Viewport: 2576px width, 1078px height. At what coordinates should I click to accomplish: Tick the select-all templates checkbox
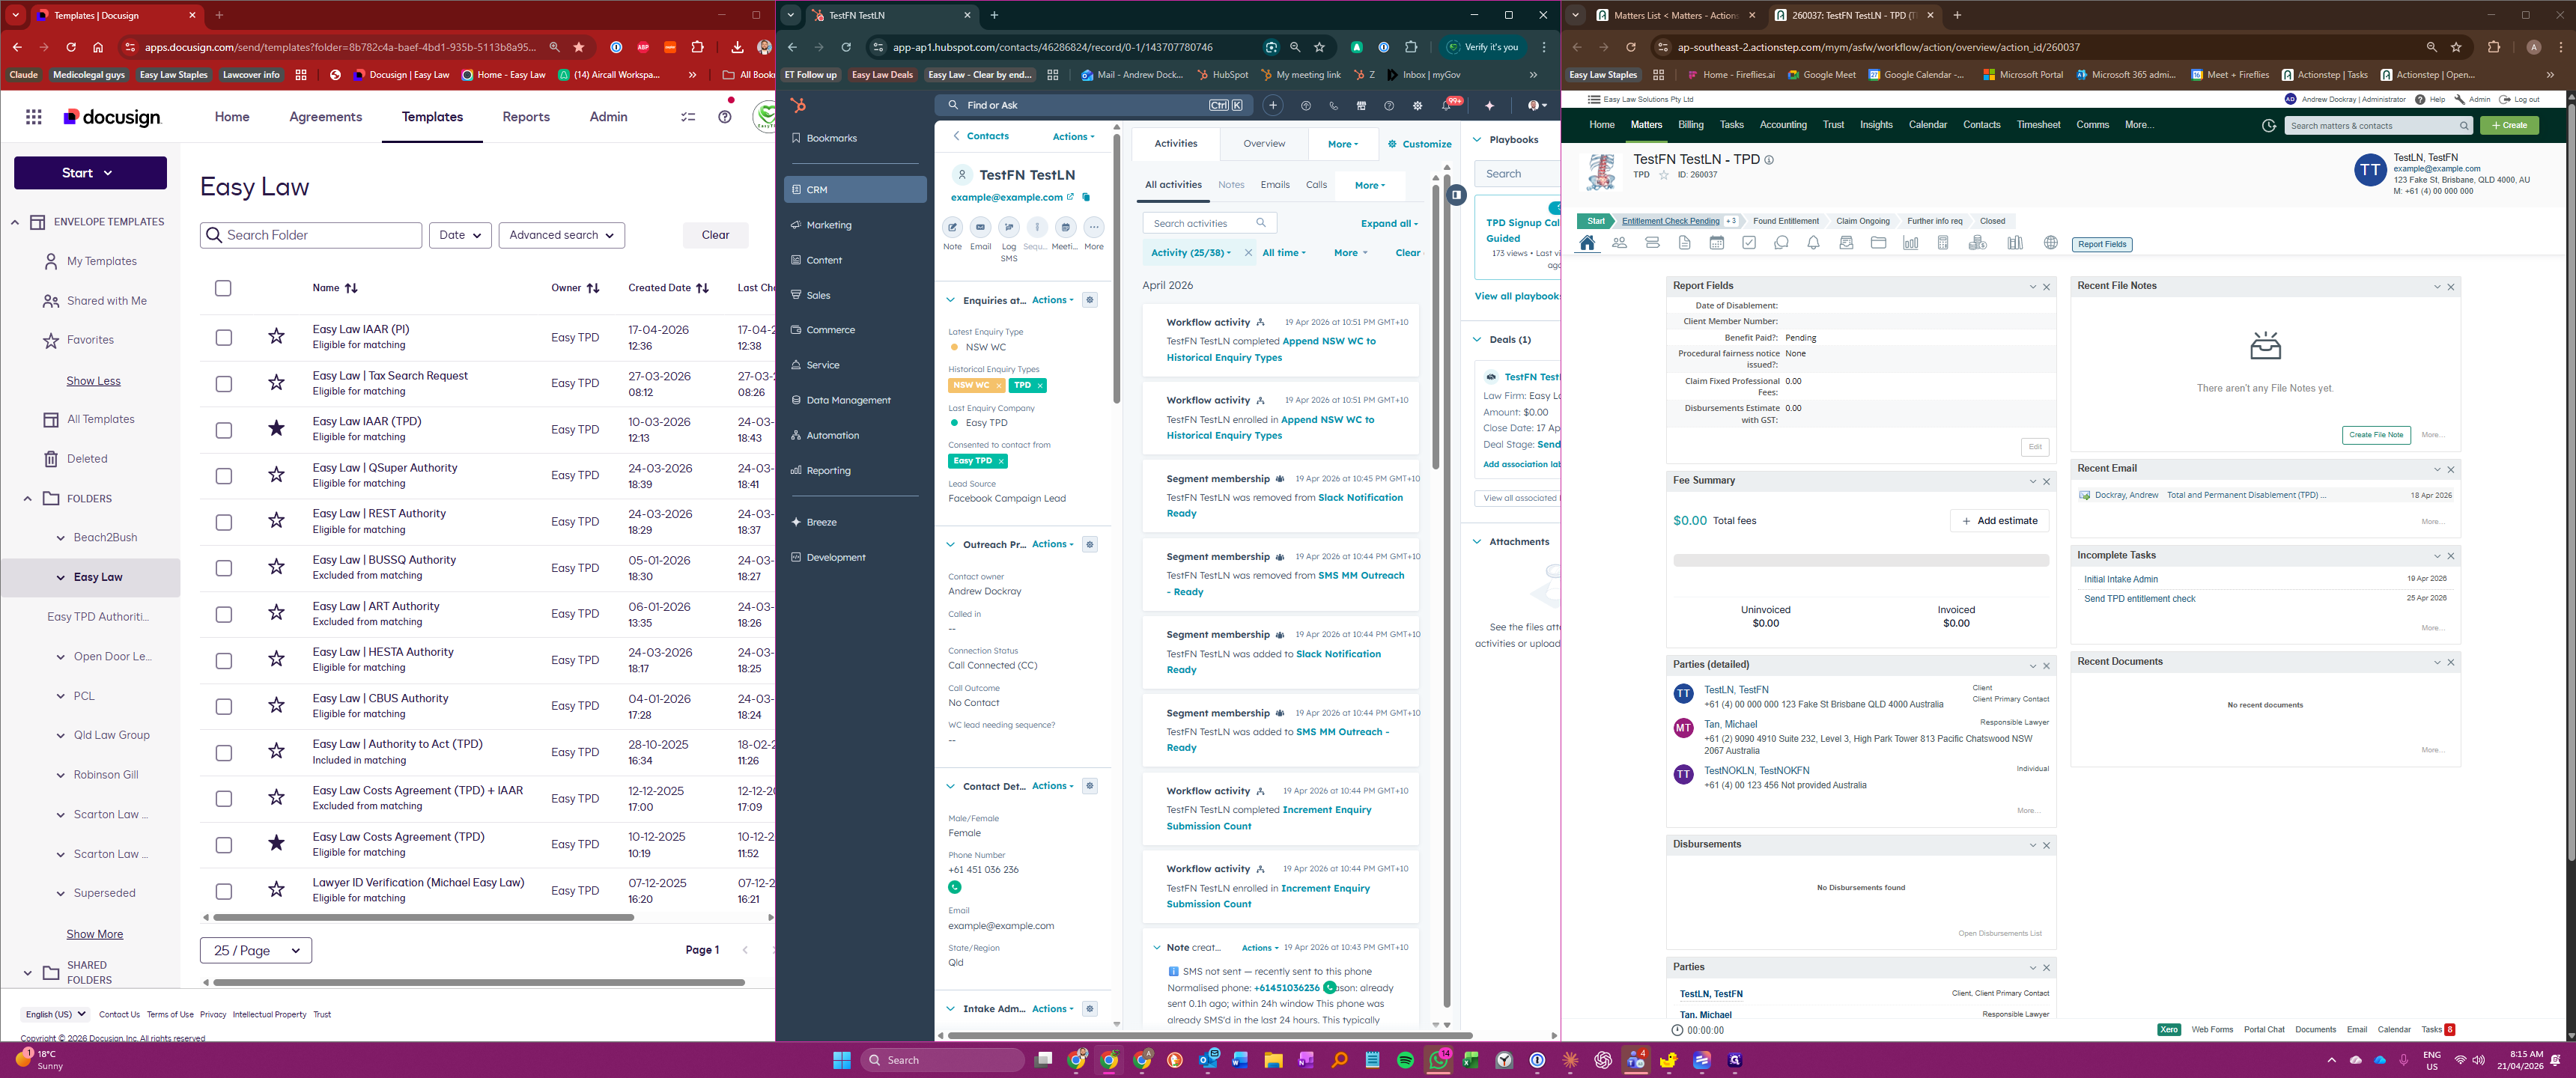[223, 288]
